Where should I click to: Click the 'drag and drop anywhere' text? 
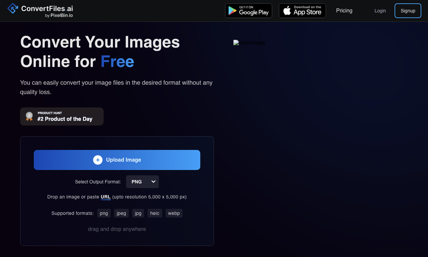click(x=117, y=229)
